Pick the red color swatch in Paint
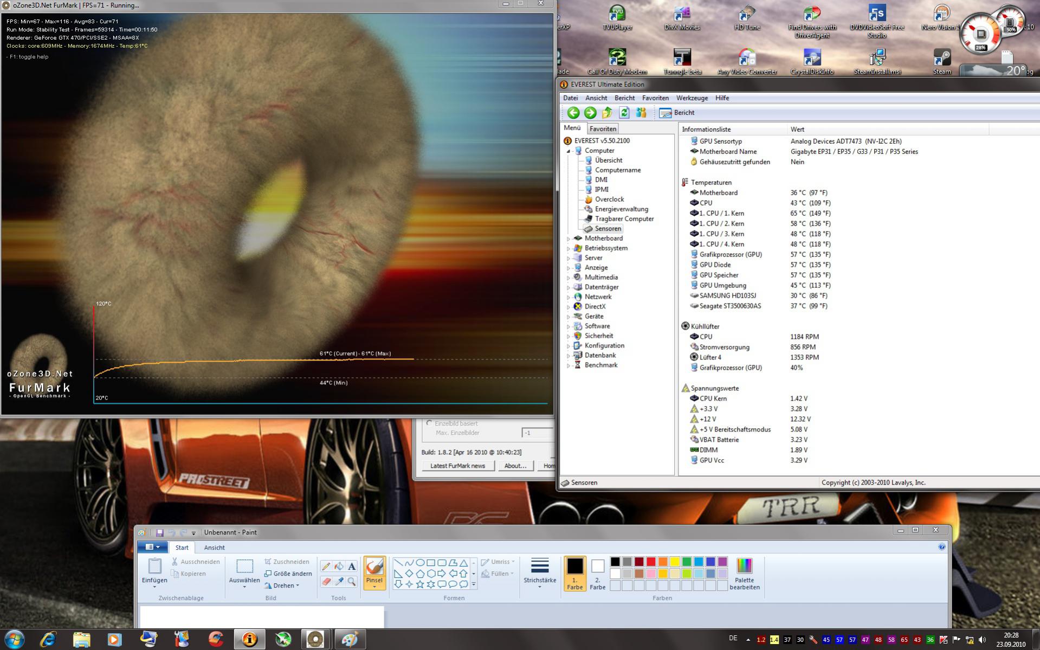The height and width of the screenshot is (650, 1040). coord(651,562)
